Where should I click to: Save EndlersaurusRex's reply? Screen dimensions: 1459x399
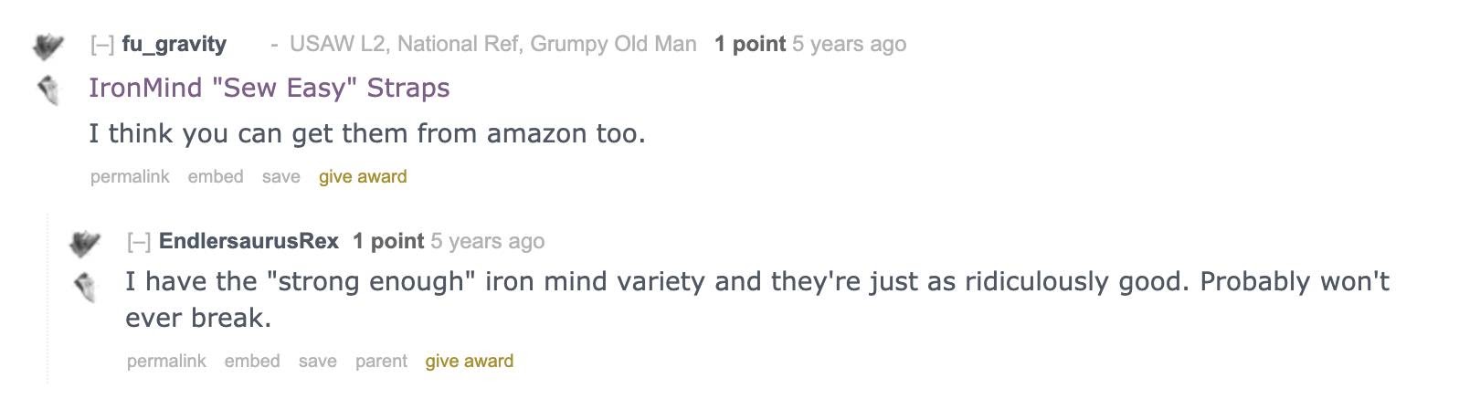pos(318,361)
